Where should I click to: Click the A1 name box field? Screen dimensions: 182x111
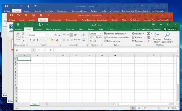[x=23, y=50]
